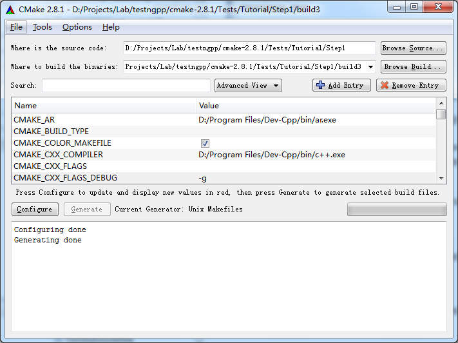
Task: Open the Help menu
Action: tap(111, 27)
